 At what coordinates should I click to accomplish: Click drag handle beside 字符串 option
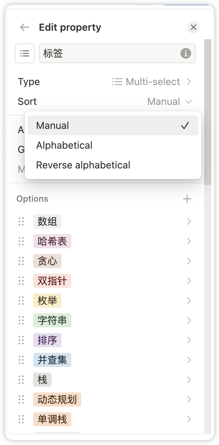[x=21, y=320]
